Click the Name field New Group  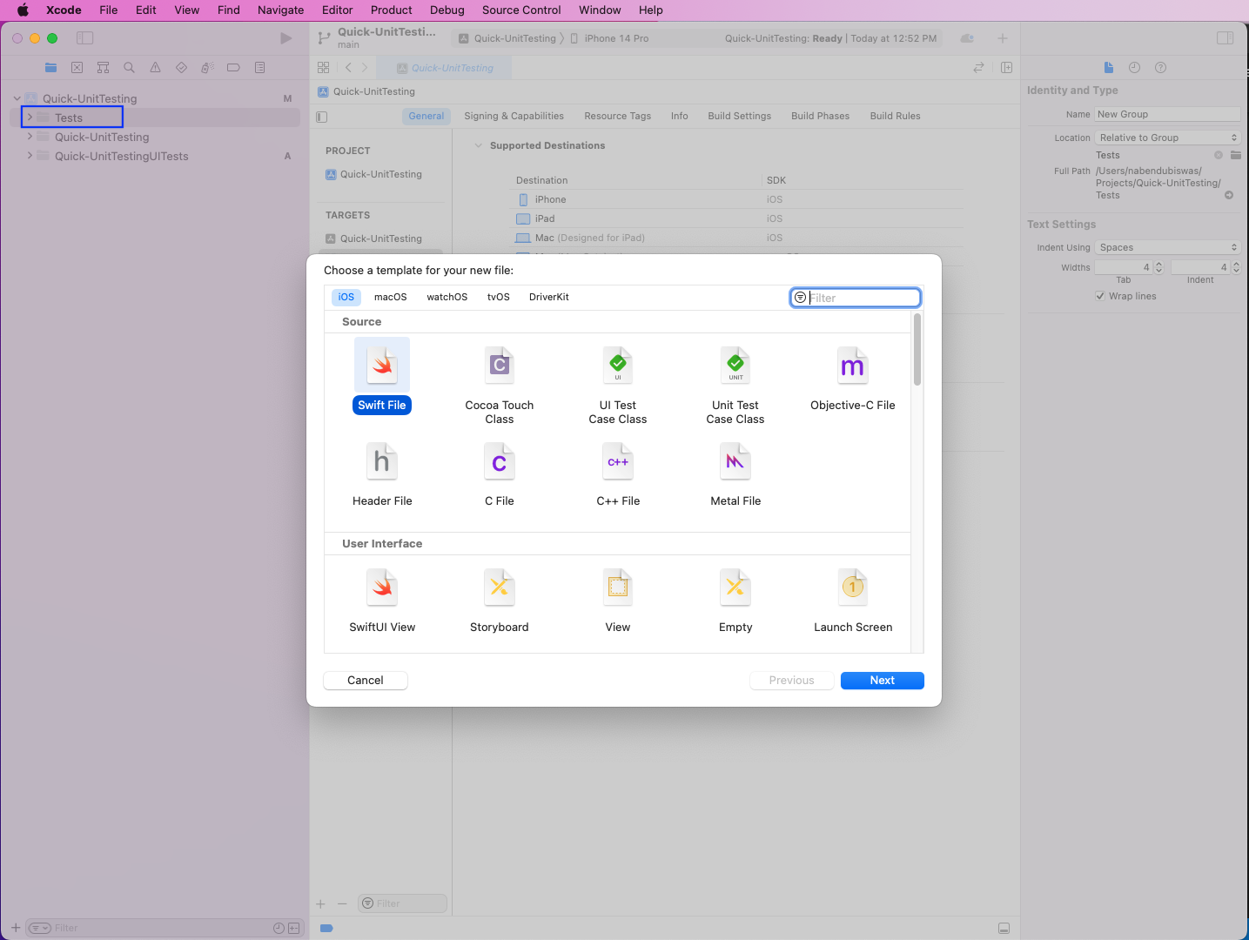click(1167, 114)
